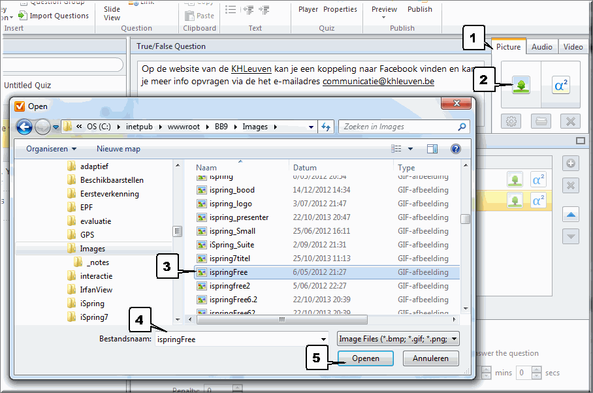Switch to the Picture tab

point(508,47)
